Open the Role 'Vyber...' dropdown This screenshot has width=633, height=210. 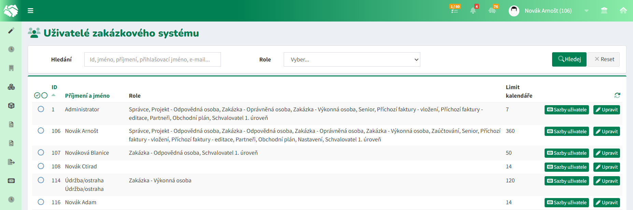click(x=352, y=59)
